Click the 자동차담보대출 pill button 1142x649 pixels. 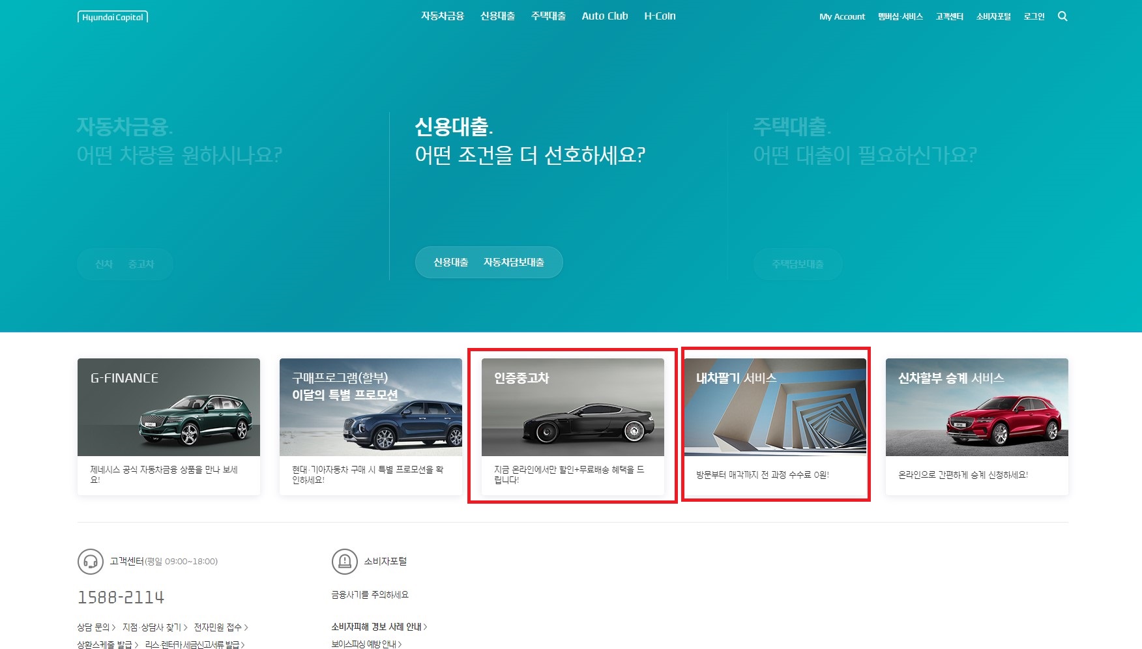[x=514, y=262]
